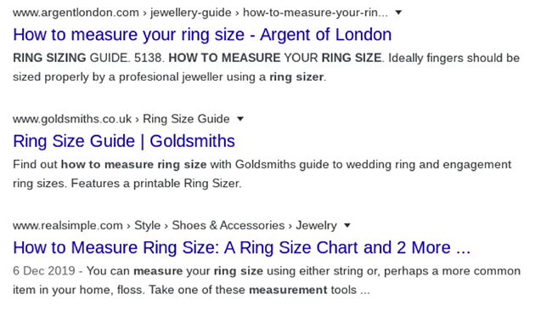This screenshot has width=552, height=311.
Task: Click the bold ring sizer text in the Argent snippet
Action: tap(296, 76)
